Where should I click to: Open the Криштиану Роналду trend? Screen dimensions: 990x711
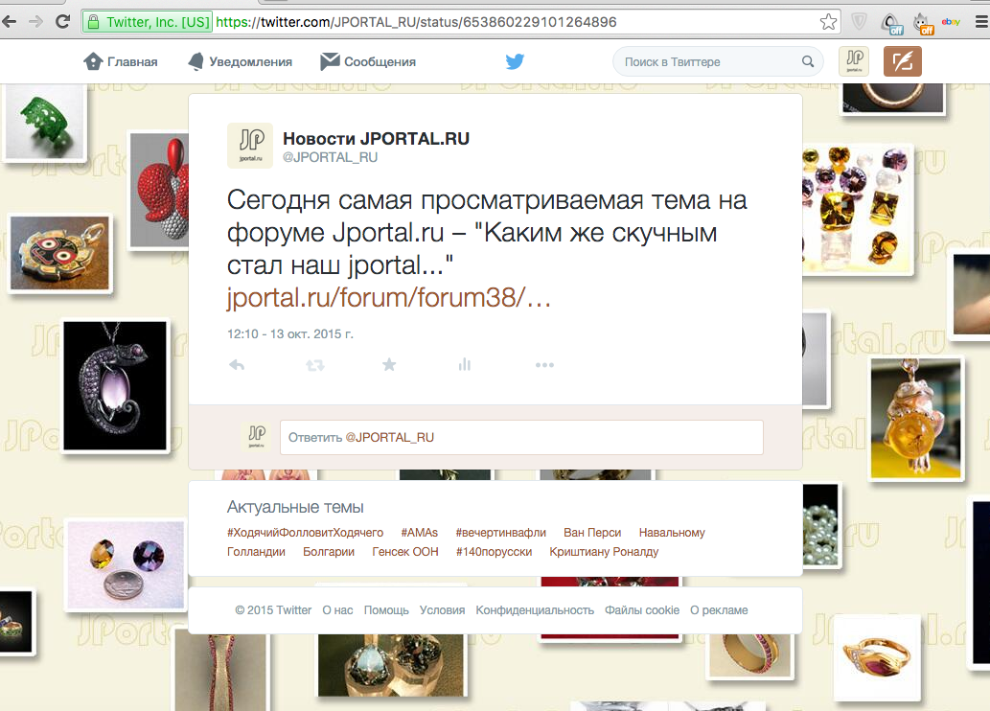click(x=604, y=551)
